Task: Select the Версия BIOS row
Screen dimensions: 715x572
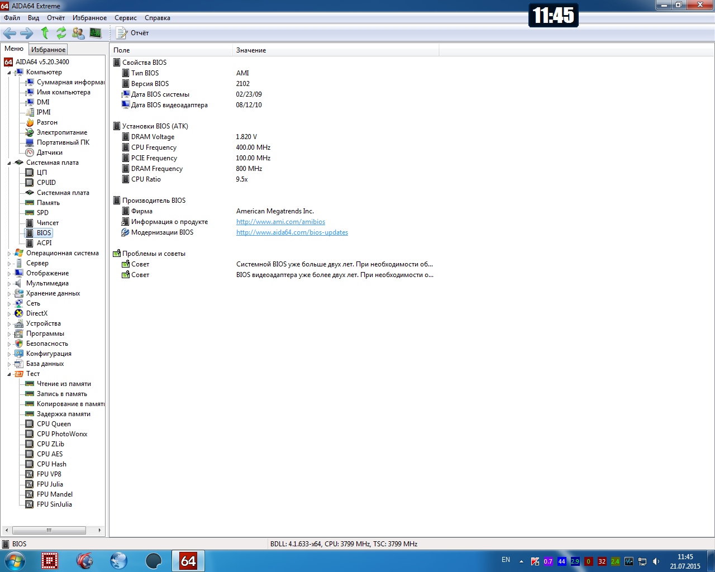Action: point(274,84)
